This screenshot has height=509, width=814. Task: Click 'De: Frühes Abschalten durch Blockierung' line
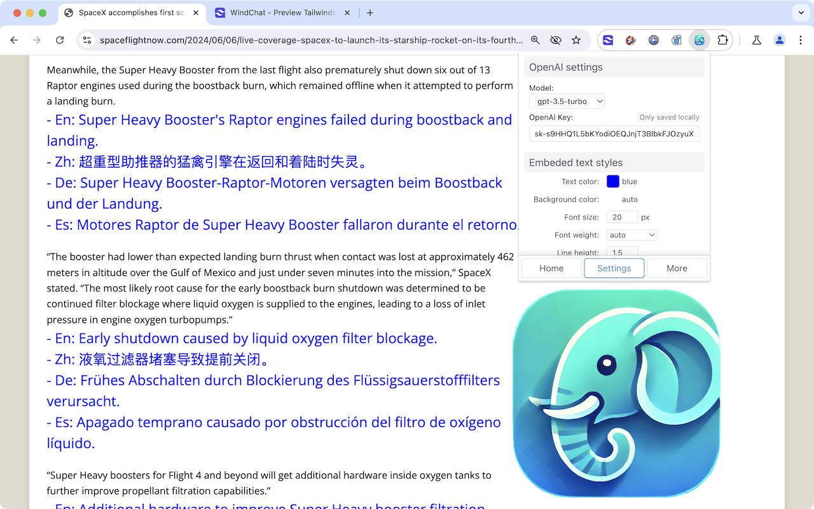[x=273, y=390]
